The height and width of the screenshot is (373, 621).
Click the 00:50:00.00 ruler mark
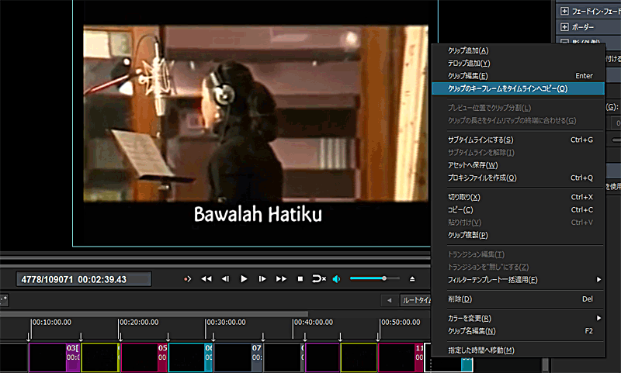pos(401,323)
